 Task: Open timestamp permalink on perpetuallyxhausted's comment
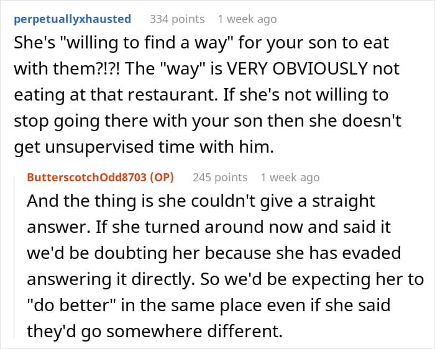click(x=247, y=19)
